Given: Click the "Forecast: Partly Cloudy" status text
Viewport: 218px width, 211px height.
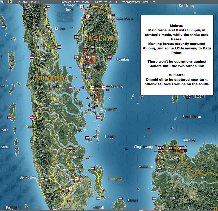Looking at the screenshot, I should pos(75,2).
